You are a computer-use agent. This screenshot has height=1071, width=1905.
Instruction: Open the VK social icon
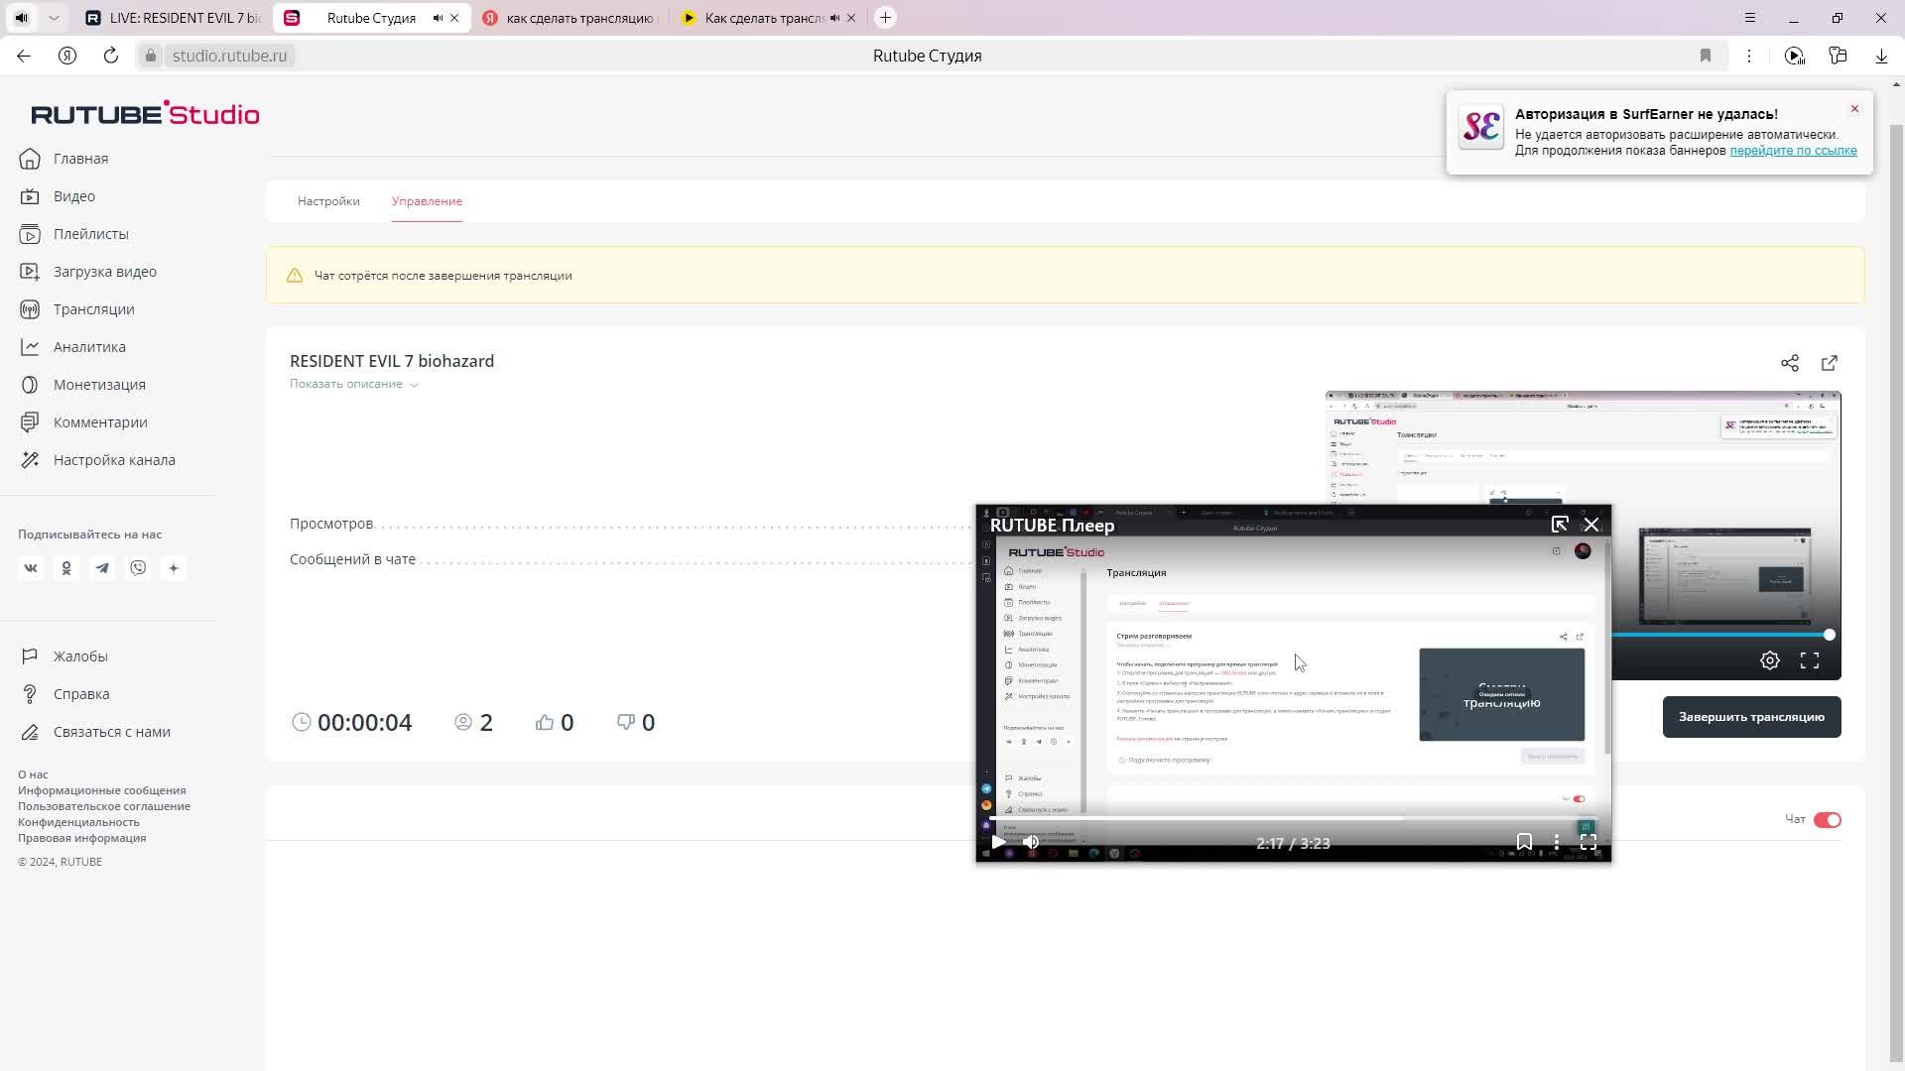31,568
